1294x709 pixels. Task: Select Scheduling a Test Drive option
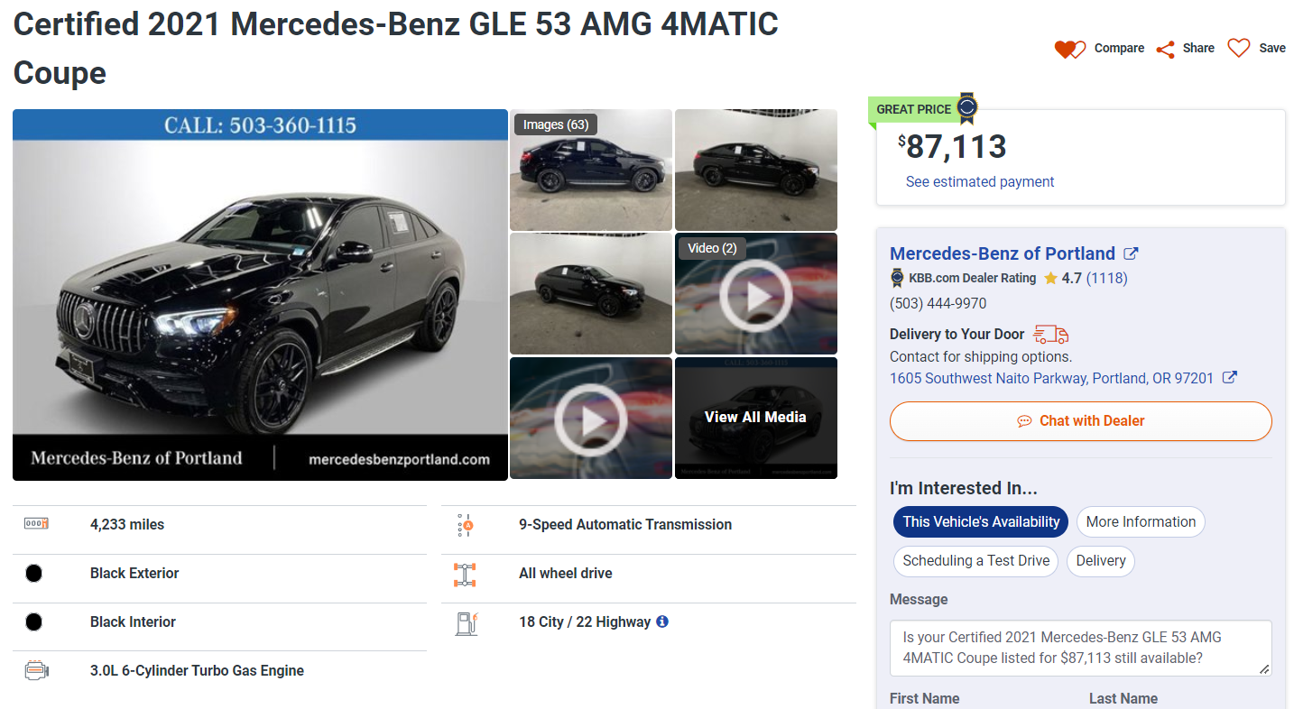[x=976, y=560]
